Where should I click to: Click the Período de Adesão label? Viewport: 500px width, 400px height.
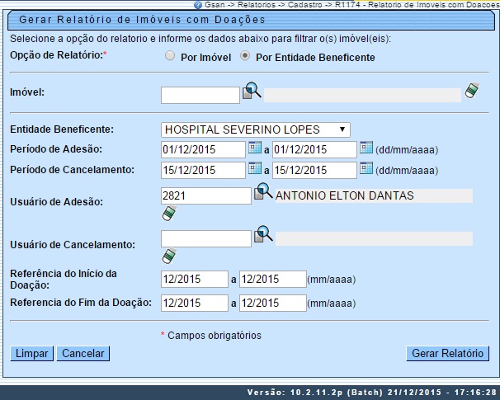click(x=56, y=149)
